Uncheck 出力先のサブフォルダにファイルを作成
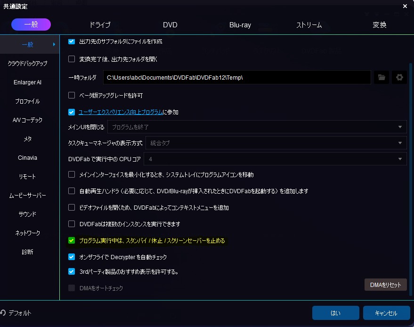 pos(72,41)
